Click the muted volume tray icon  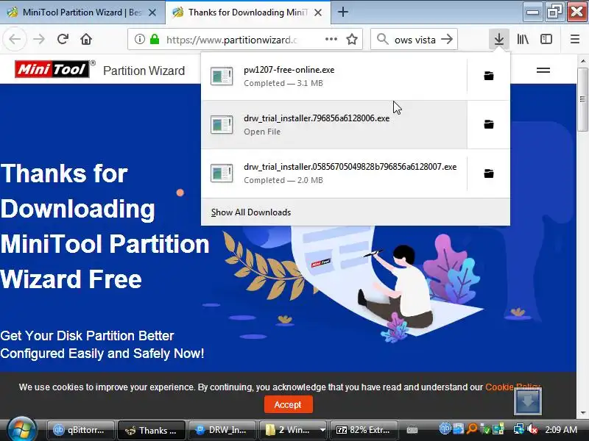(x=532, y=429)
